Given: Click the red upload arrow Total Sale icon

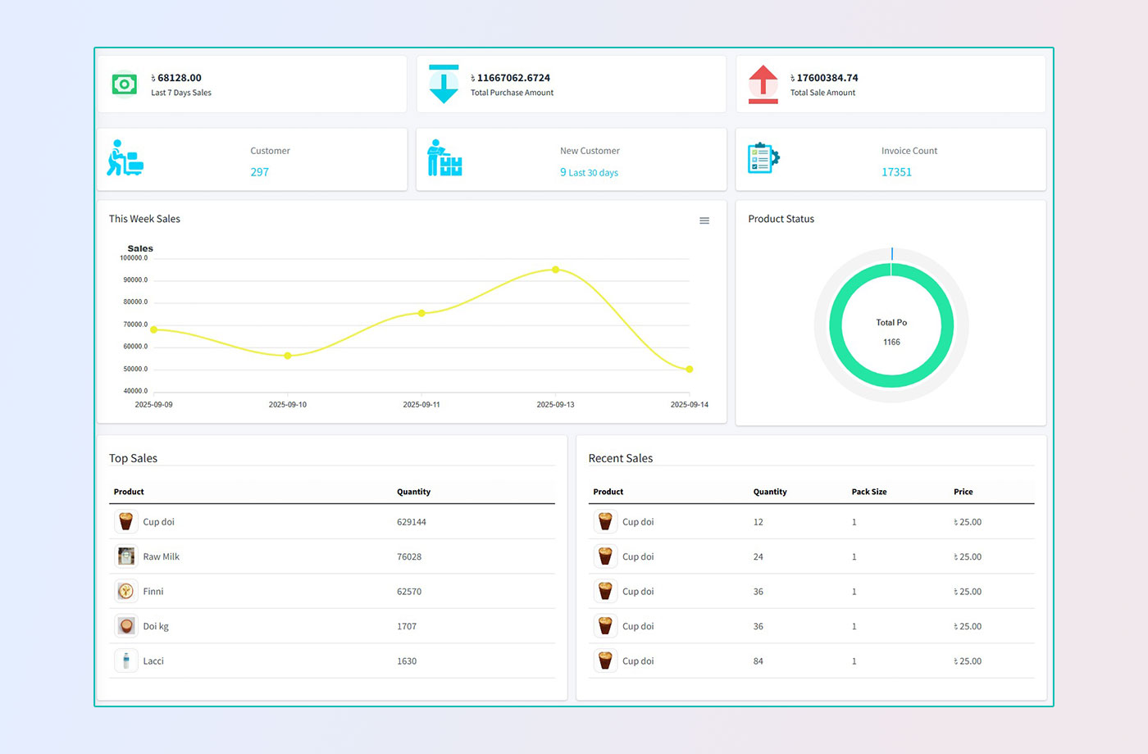Looking at the screenshot, I should tap(763, 84).
